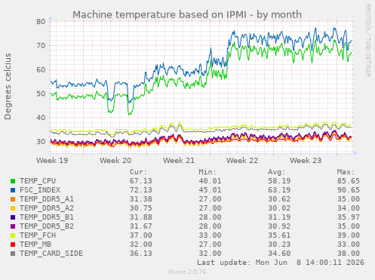
Task: Click the Degrees celcius axis label
Action: [x=8, y=86]
